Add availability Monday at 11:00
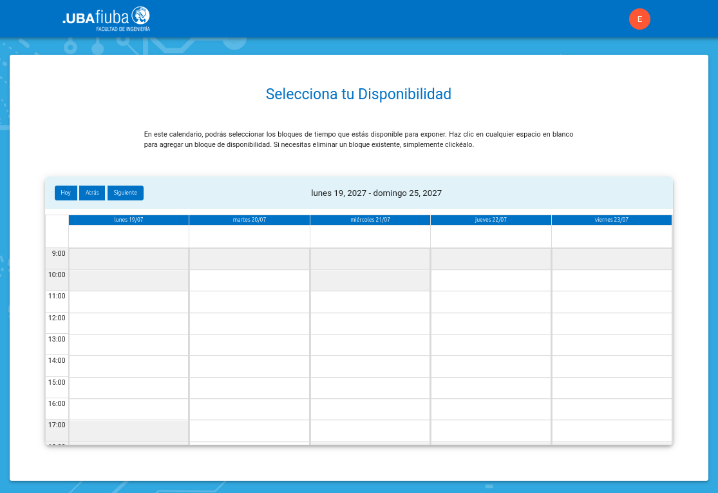This screenshot has width=718, height=493. 129,302
